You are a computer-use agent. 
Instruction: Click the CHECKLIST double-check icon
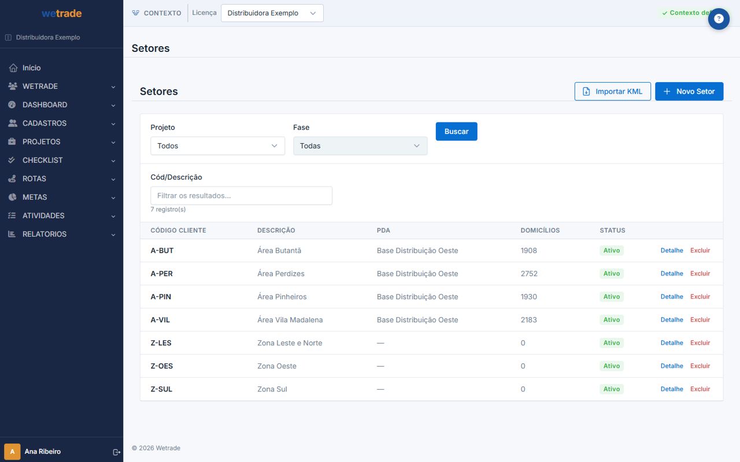(x=13, y=161)
